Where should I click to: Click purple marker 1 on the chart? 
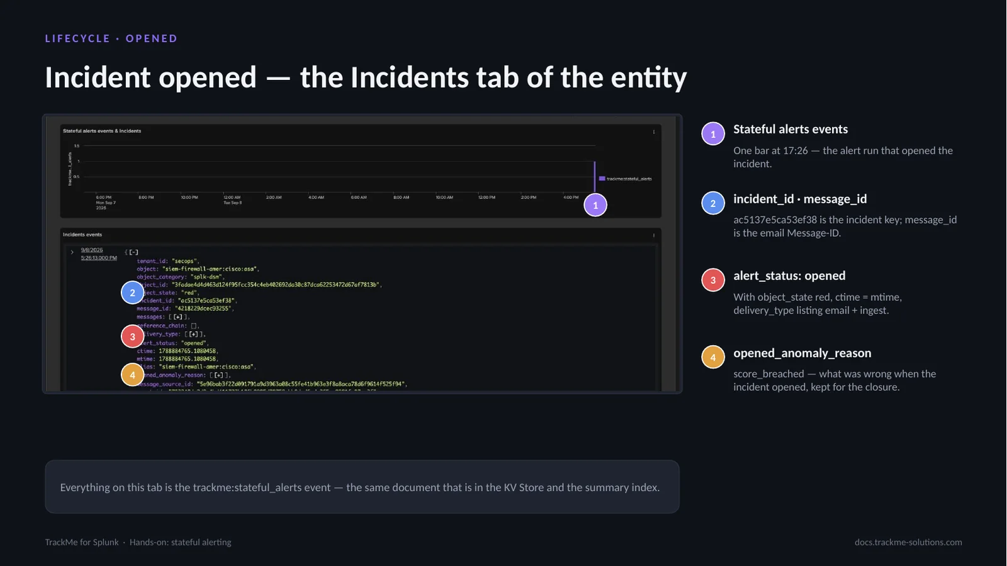pos(595,205)
